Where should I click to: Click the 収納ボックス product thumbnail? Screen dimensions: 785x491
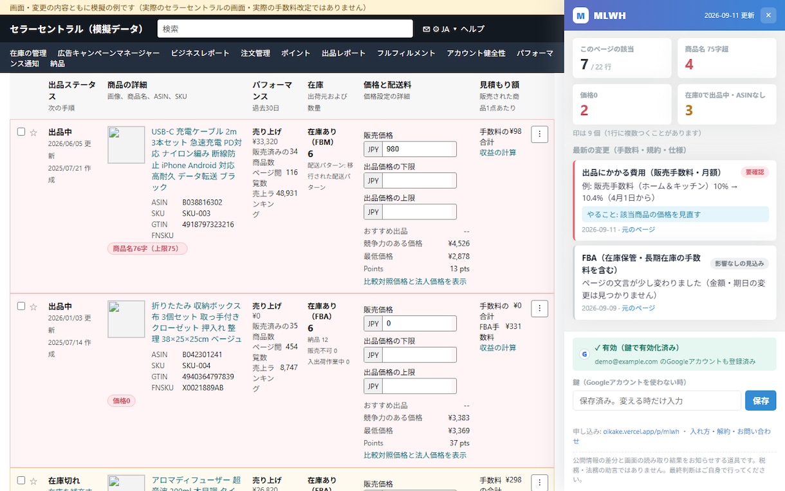pyautogui.click(x=126, y=319)
